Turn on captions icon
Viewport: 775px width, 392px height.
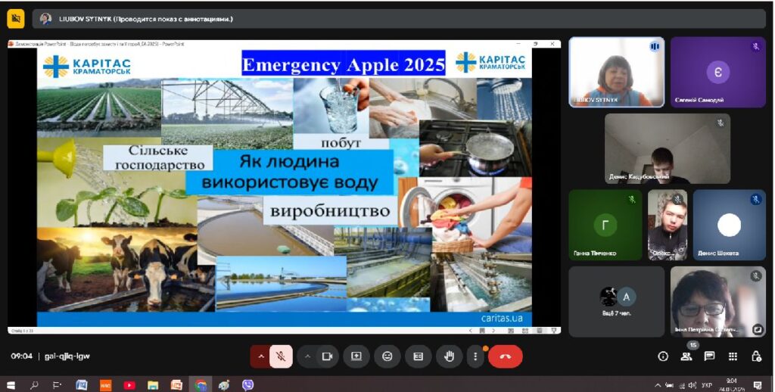418,356
